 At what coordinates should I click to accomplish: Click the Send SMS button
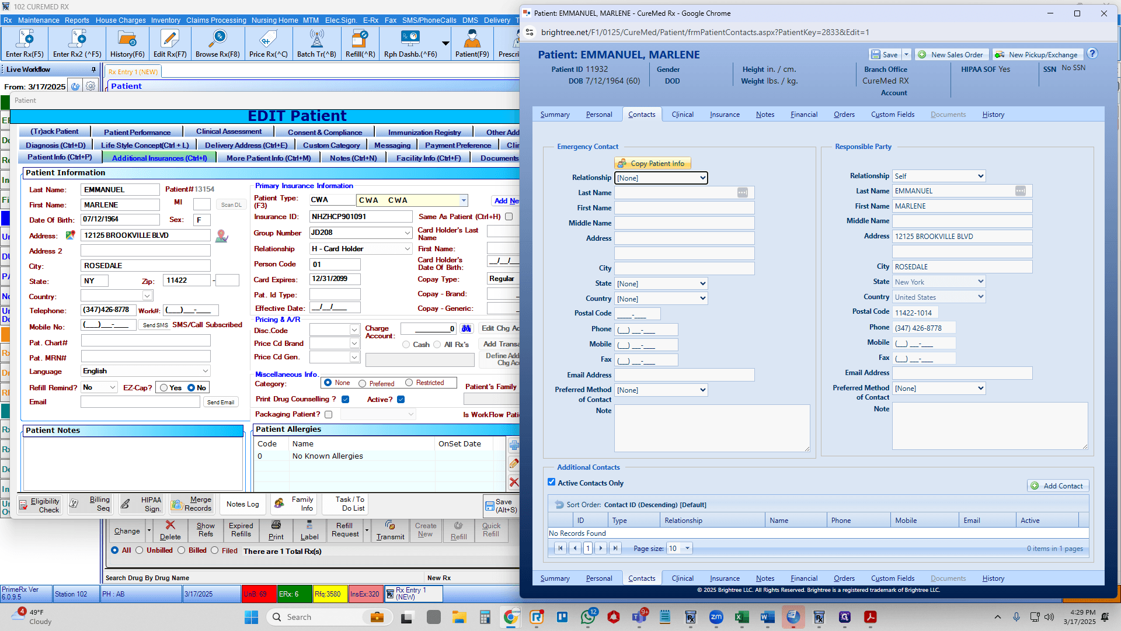pos(155,325)
